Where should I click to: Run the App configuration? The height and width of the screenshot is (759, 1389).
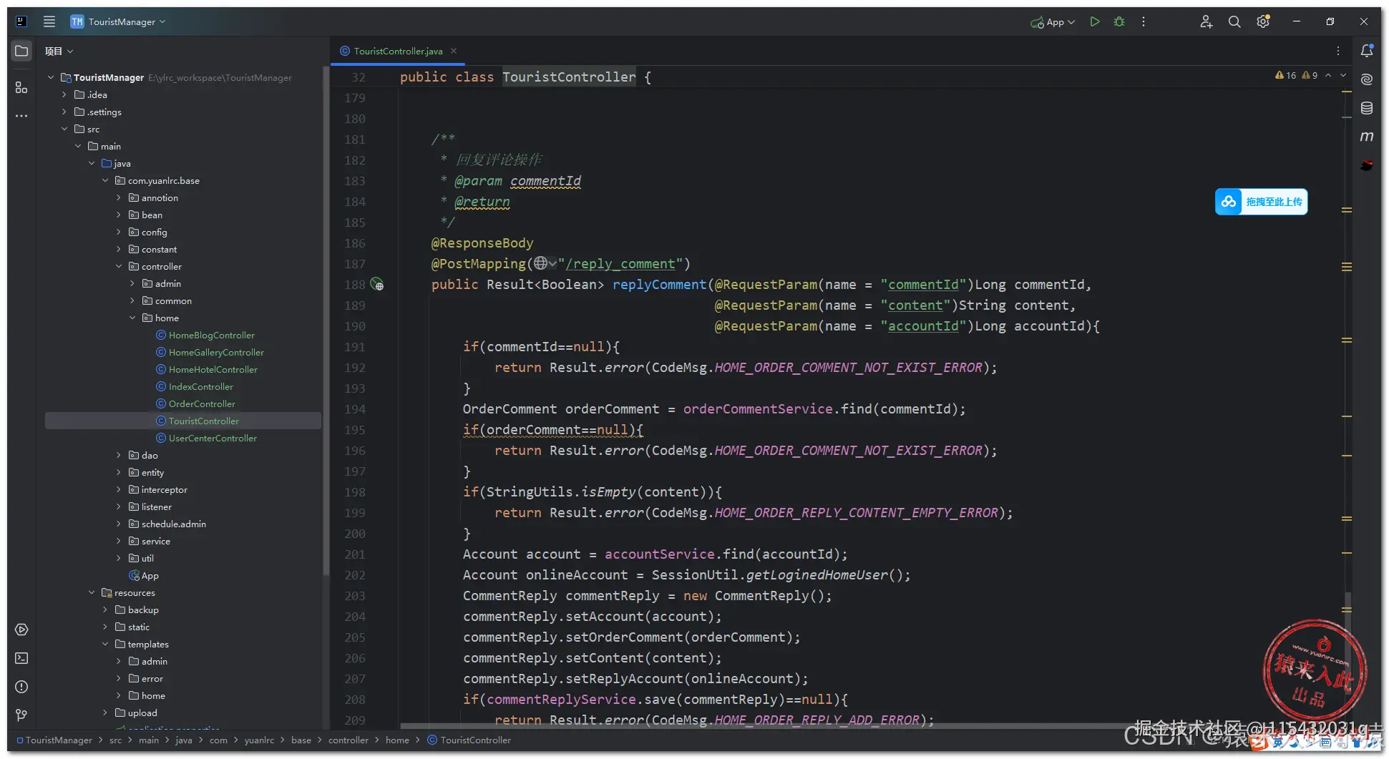coord(1095,21)
